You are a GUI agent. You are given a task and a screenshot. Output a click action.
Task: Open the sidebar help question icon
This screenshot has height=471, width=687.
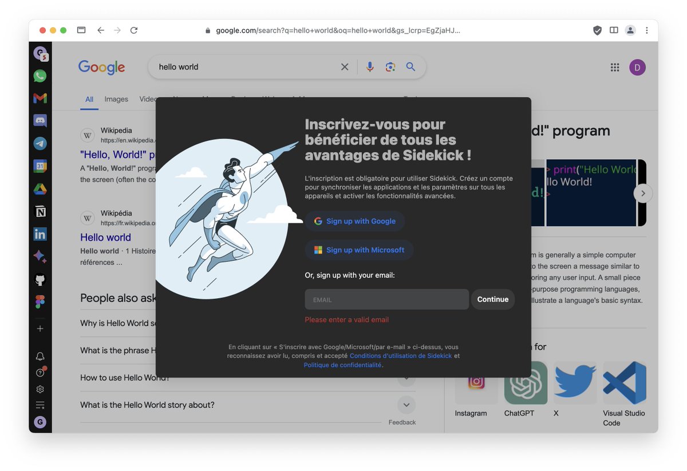tap(40, 373)
